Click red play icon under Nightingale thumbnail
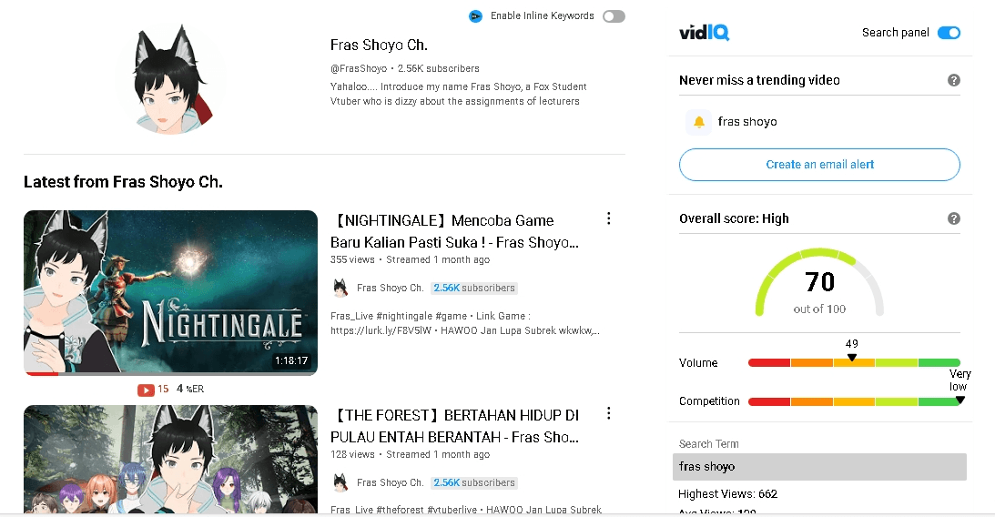The height and width of the screenshot is (517, 995). [146, 390]
